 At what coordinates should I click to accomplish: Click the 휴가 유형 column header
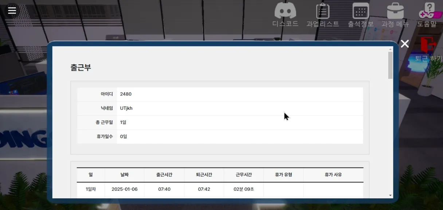click(x=283, y=175)
